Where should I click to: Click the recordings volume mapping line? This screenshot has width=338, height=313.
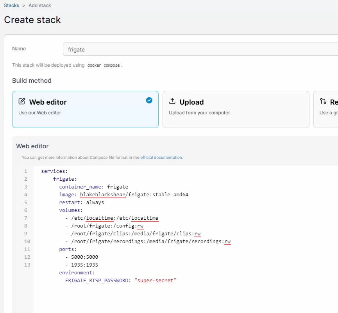pyautogui.click(x=148, y=241)
